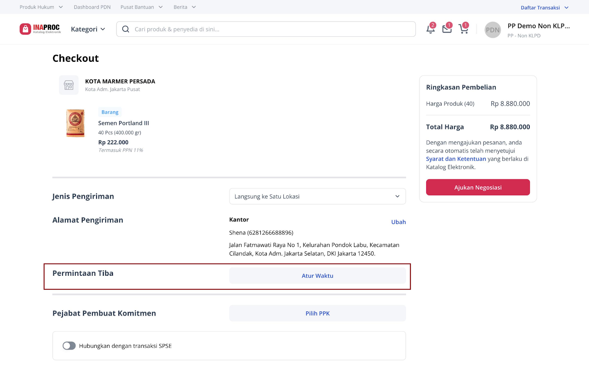Open the notifications bell icon
This screenshot has height=368, width=589.
tap(430, 29)
